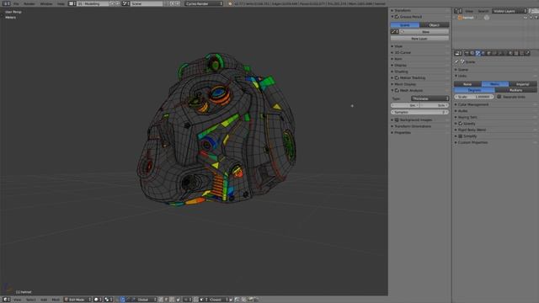Screen dimensions: 539x303
Task: Toggle the Mesh Analysis checkbox
Action: click(397, 90)
